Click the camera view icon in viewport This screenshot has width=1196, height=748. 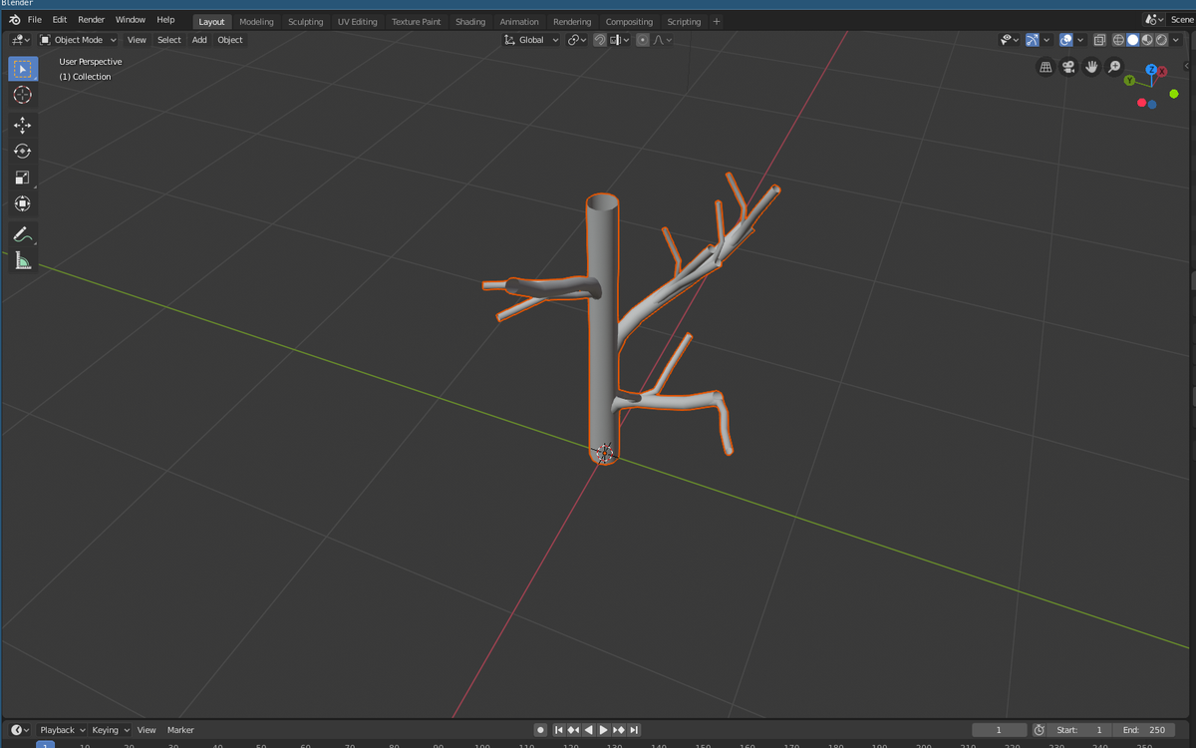coord(1068,67)
